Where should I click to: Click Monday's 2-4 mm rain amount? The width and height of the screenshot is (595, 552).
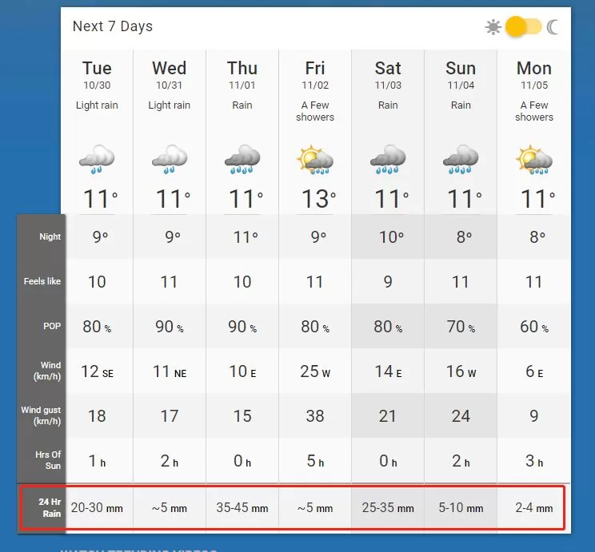coord(534,507)
